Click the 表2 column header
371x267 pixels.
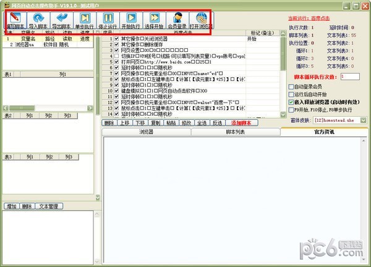pos(8,116)
